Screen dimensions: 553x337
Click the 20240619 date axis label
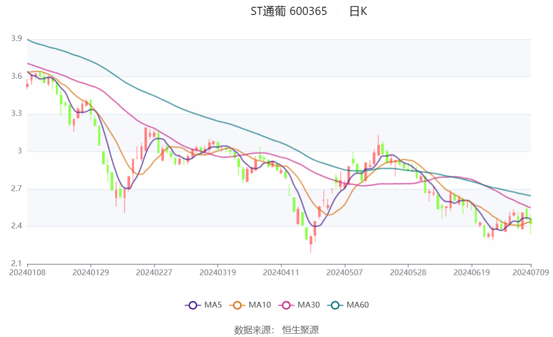coord(472,272)
